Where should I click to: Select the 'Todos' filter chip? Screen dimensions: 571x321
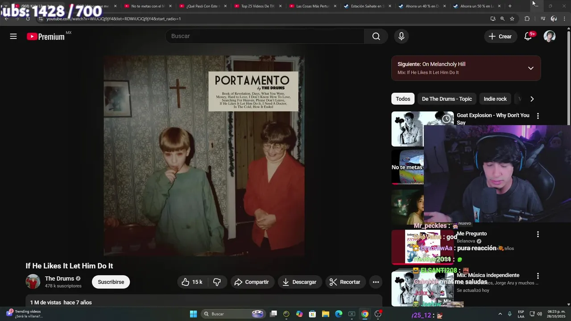point(403,99)
